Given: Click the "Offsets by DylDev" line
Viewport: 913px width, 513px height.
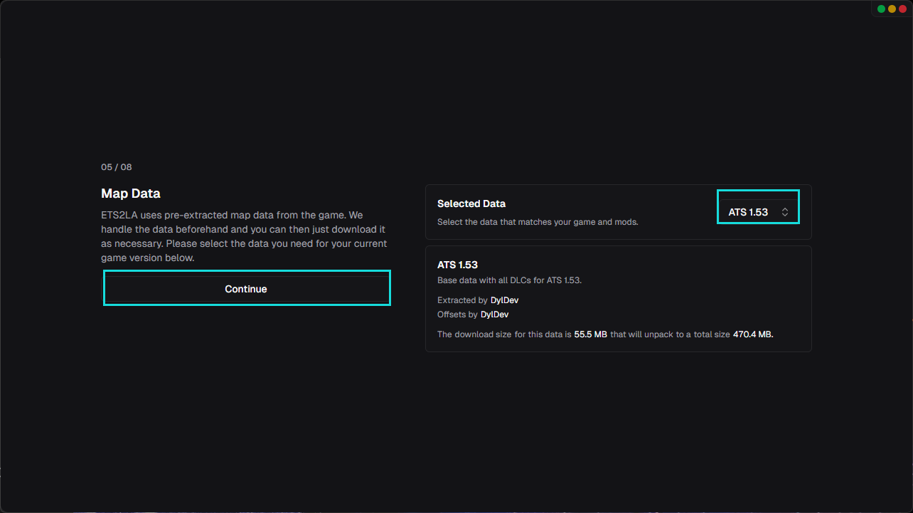Looking at the screenshot, I should coord(473,314).
